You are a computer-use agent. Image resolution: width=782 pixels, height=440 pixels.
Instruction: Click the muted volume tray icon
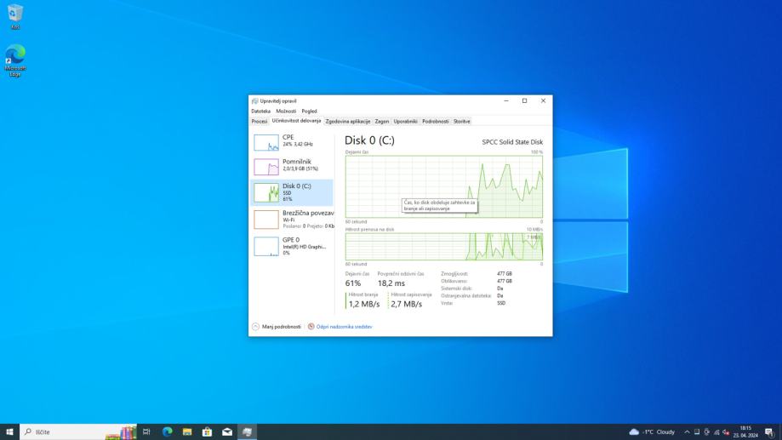click(x=726, y=431)
